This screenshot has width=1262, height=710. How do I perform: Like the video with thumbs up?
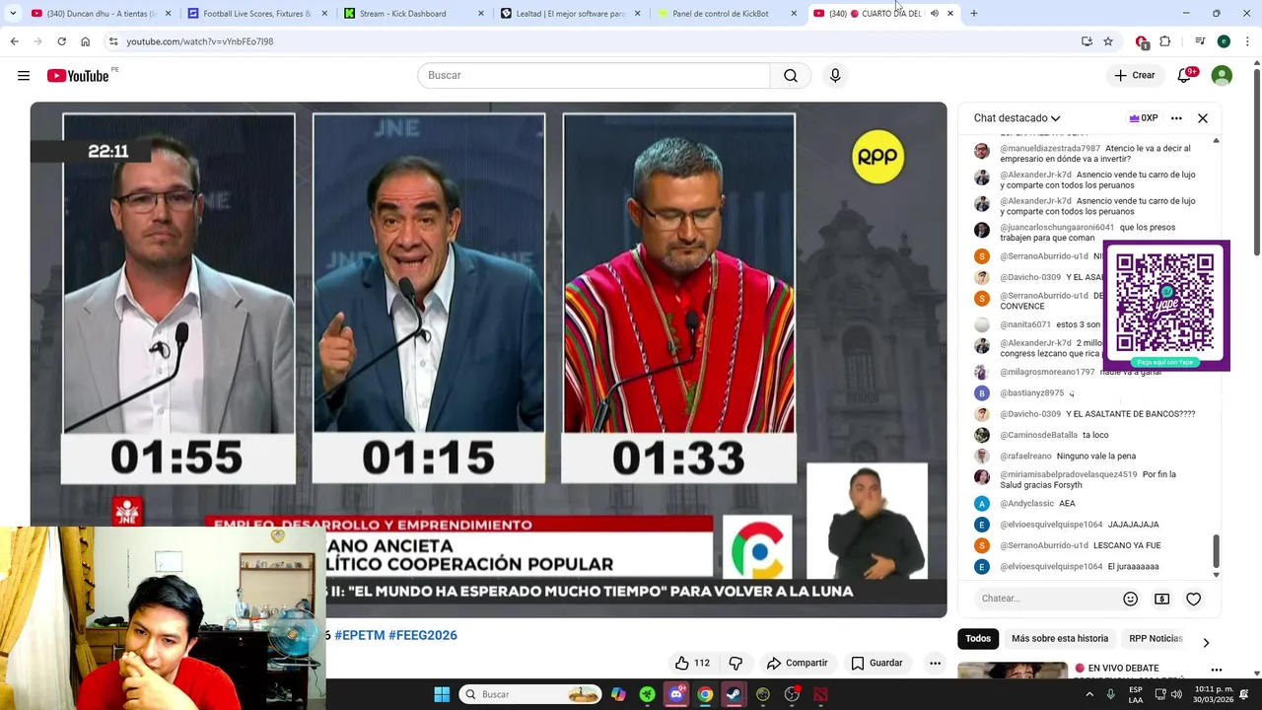pyautogui.click(x=692, y=663)
